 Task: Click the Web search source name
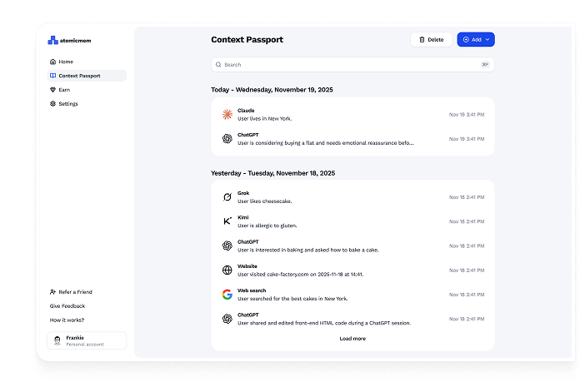(252, 290)
